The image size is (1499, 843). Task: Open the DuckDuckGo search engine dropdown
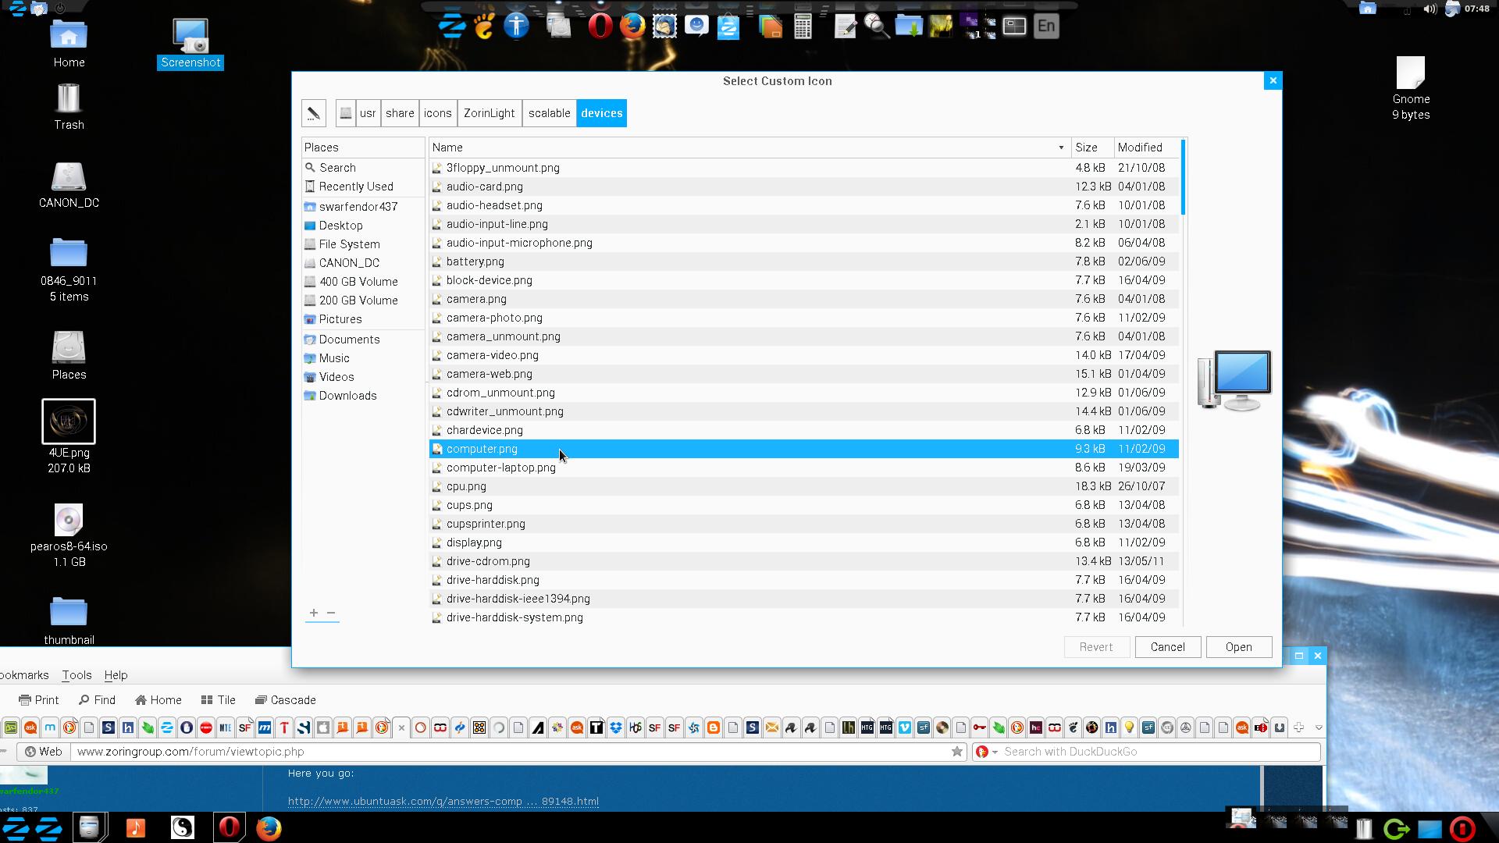point(987,752)
